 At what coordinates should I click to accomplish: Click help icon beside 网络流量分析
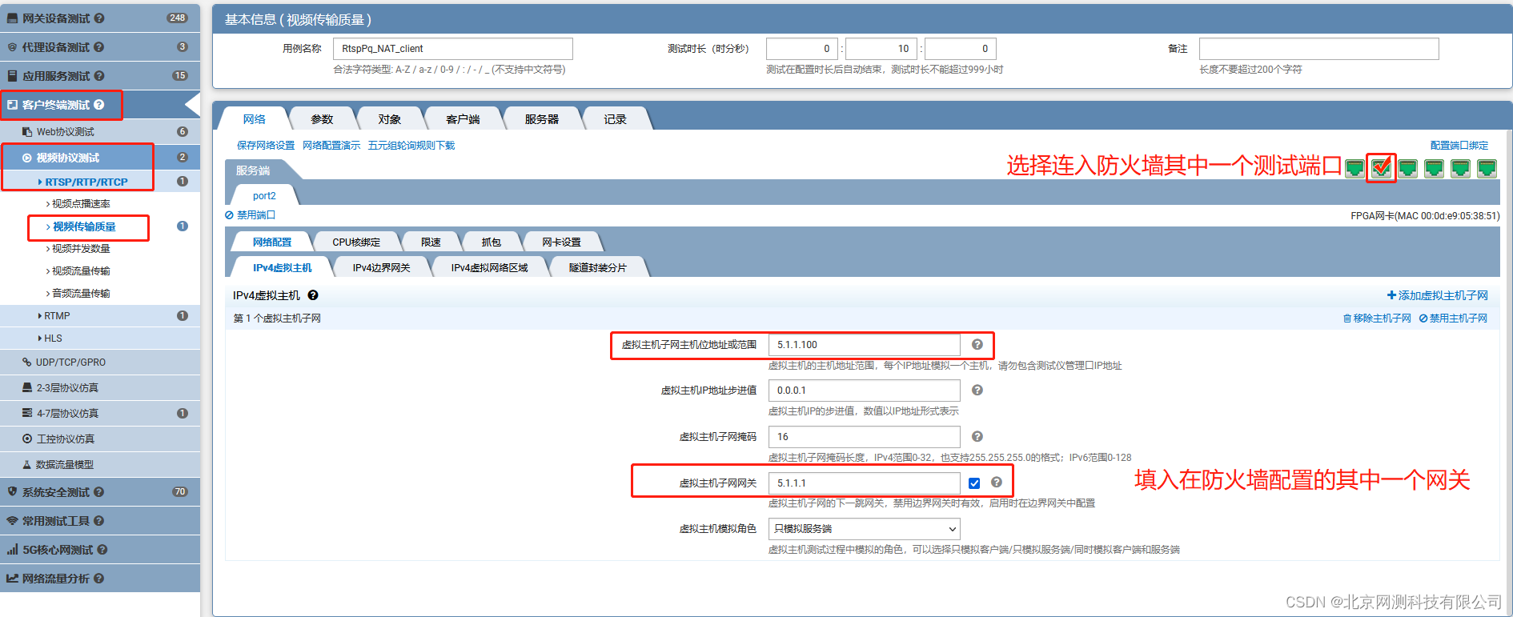[x=99, y=579]
